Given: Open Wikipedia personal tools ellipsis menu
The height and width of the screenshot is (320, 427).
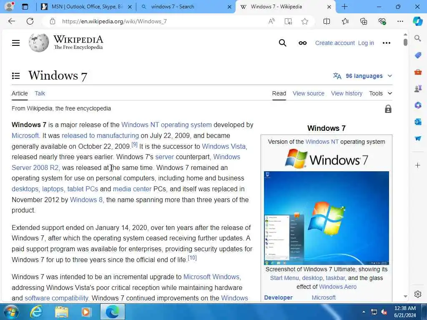Looking at the screenshot, I should [386, 43].
